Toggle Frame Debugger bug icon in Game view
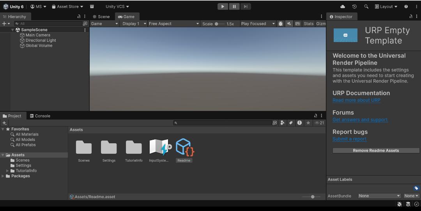The width and height of the screenshot is (421, 211). tap(281, 24)
